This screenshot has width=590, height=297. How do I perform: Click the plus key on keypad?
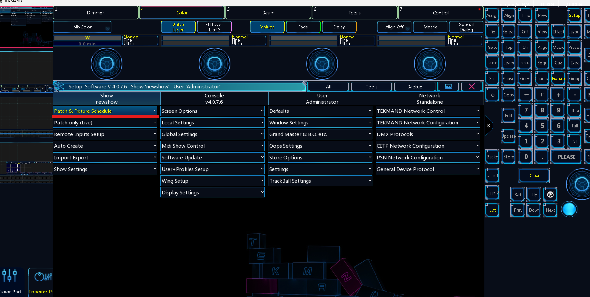point(558,95)
